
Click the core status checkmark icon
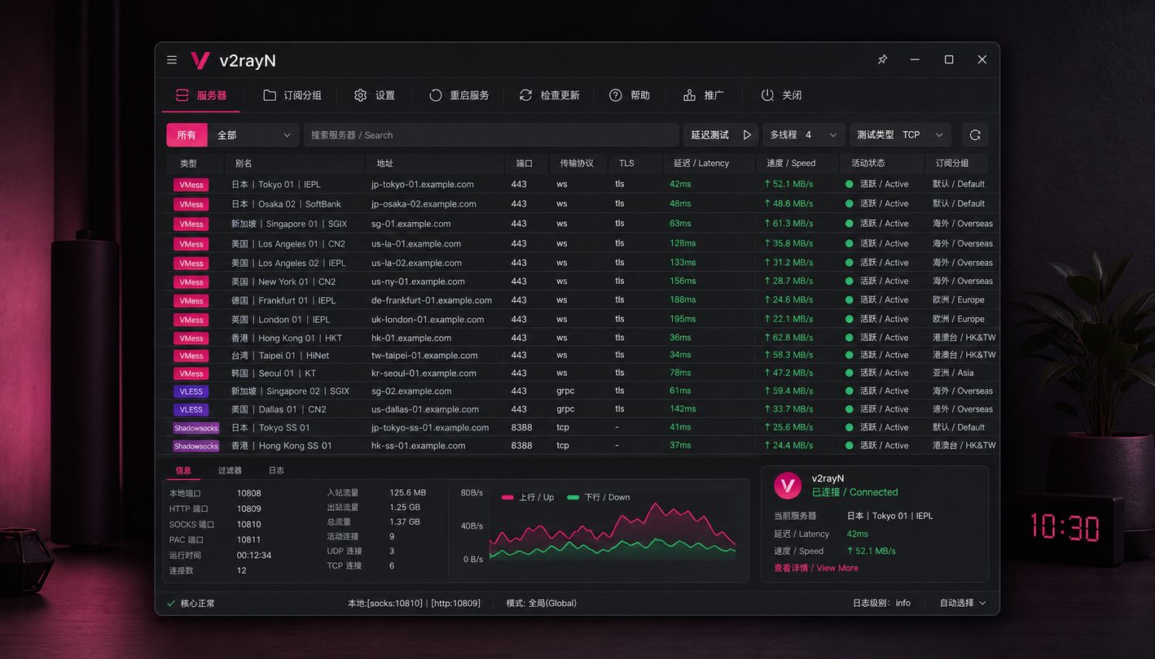(x=171, y=604)
